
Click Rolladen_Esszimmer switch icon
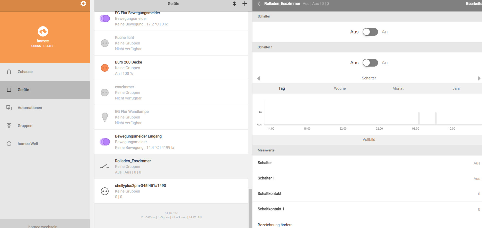click(105, 167)
